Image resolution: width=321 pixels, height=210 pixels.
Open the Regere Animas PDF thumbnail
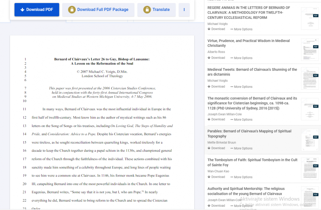[x=310, y=19]
